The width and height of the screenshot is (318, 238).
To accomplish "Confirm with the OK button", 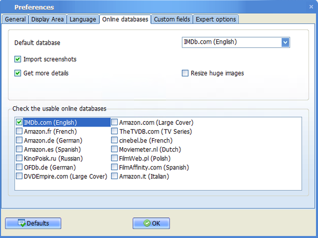I will [x=151, y=223].
